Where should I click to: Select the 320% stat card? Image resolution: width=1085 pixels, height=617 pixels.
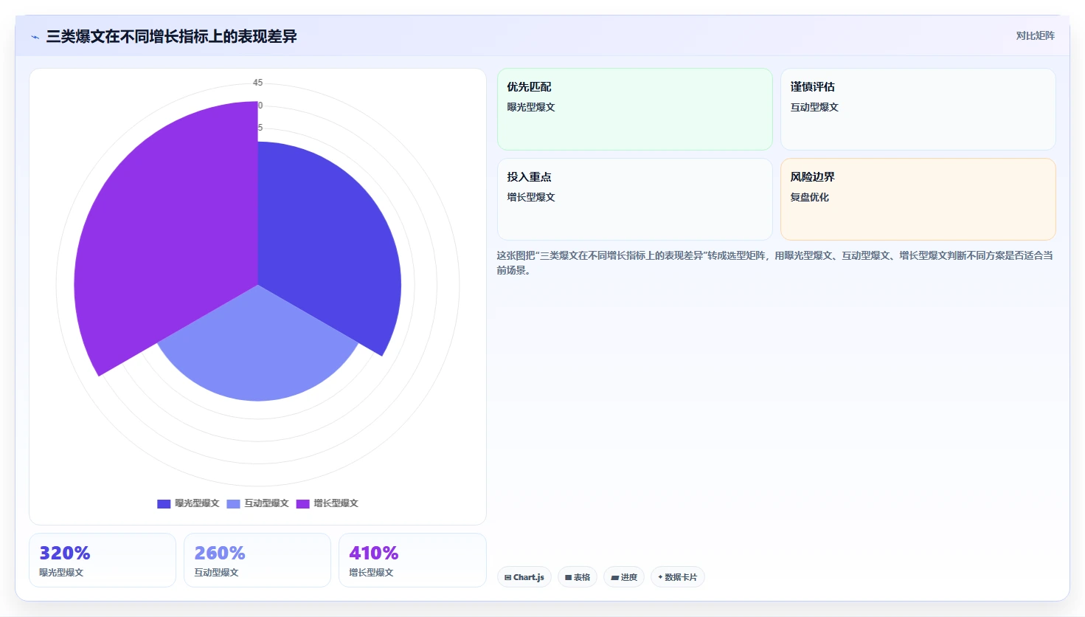pyautogui.click(x=103, y=560)
